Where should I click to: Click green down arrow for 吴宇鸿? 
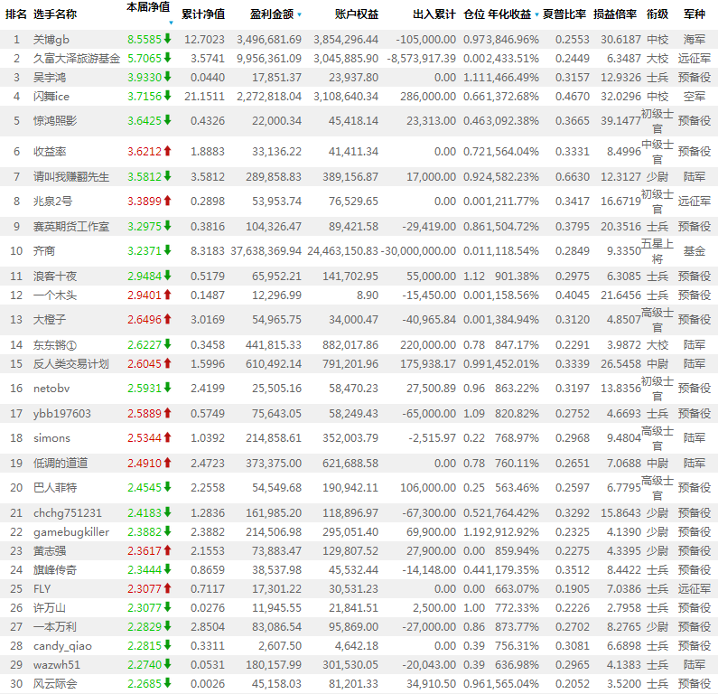coord(168,77)
